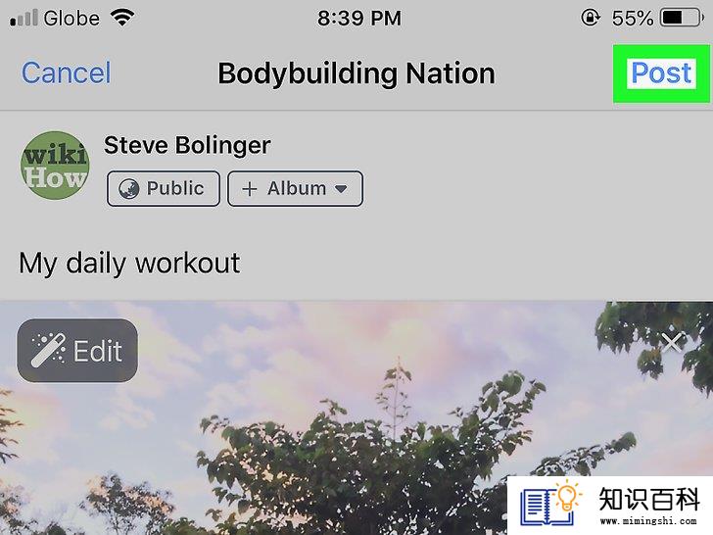Open the photo Edit button

point(77,351)
